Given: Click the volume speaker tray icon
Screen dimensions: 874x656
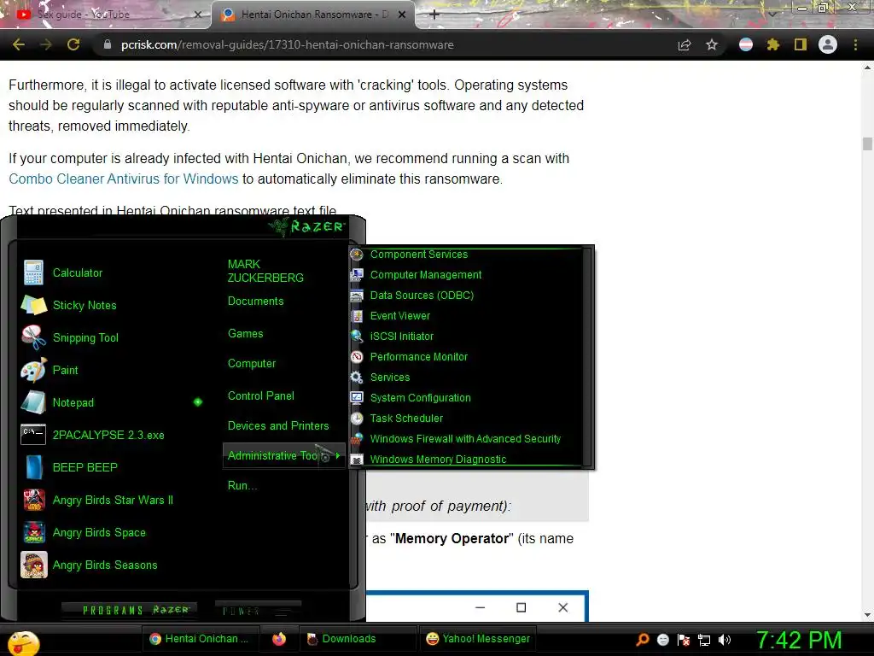Looking at the screenshot, I should click(x=725, y=640).
